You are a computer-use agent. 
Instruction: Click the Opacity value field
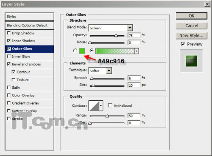134,35
